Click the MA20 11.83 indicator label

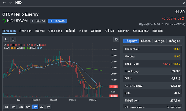[x=10, y=48]
